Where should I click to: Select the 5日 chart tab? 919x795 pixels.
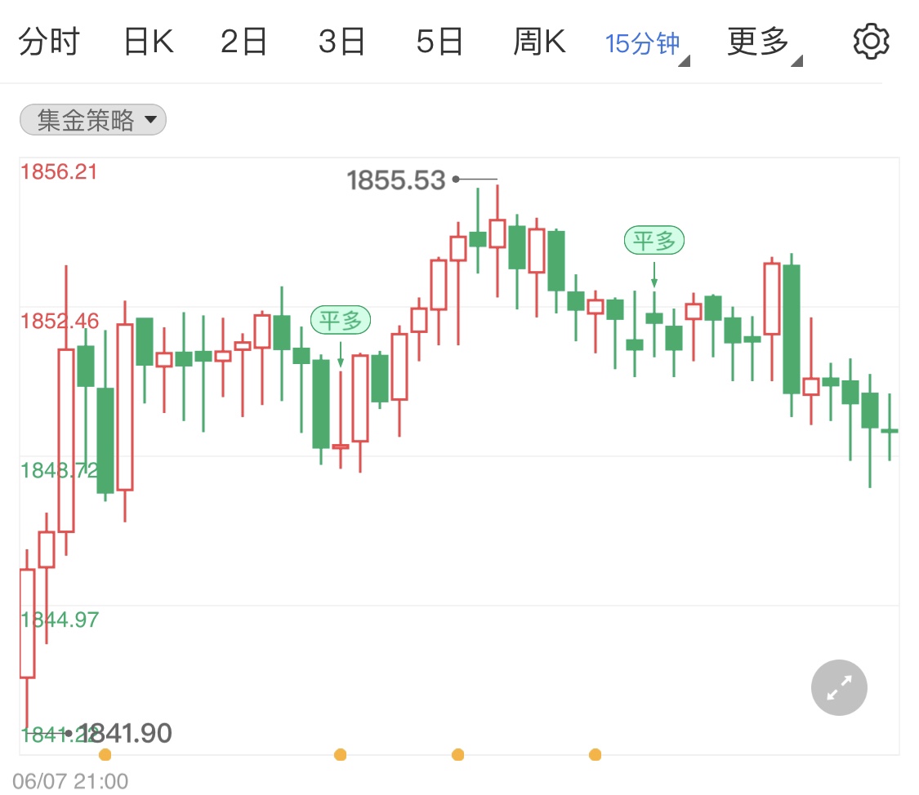click(x=439, y=42)
